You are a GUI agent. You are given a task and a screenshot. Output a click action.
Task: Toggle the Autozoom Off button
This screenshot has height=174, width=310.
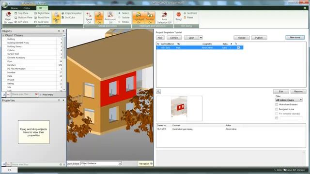110,17
